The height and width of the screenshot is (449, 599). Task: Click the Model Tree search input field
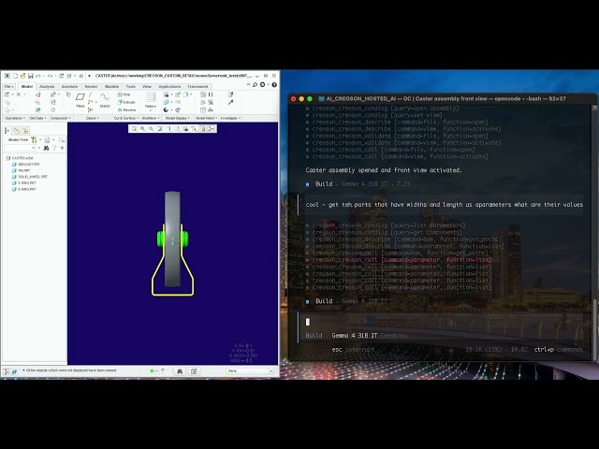coord(20,148)
